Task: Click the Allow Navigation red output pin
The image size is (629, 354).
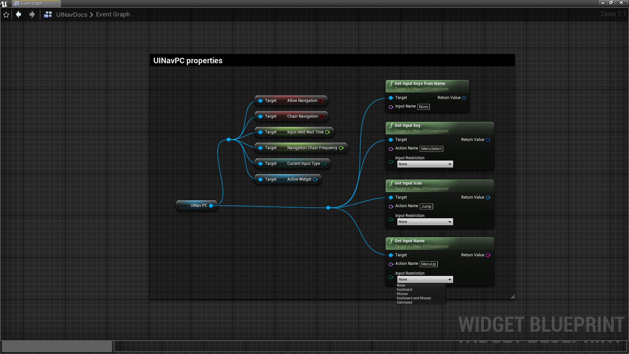Action: tap(321, 101)
